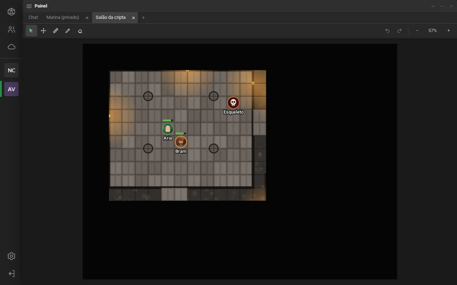457x285 pixels.
Task: Click the Esqueleto name label
Action: 233,112
